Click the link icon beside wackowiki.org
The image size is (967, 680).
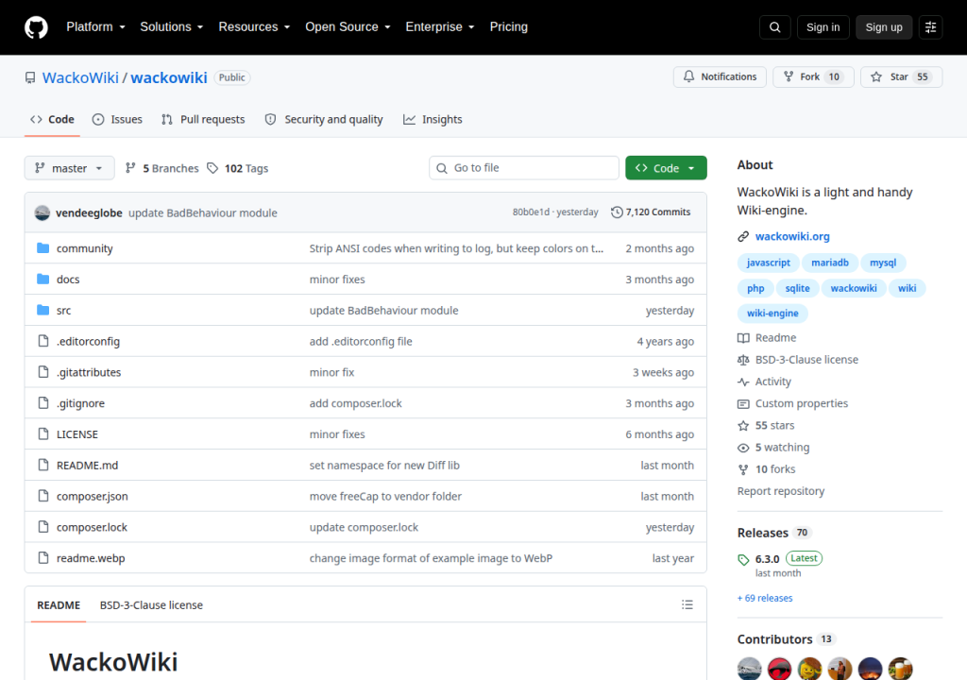point(743,236)
